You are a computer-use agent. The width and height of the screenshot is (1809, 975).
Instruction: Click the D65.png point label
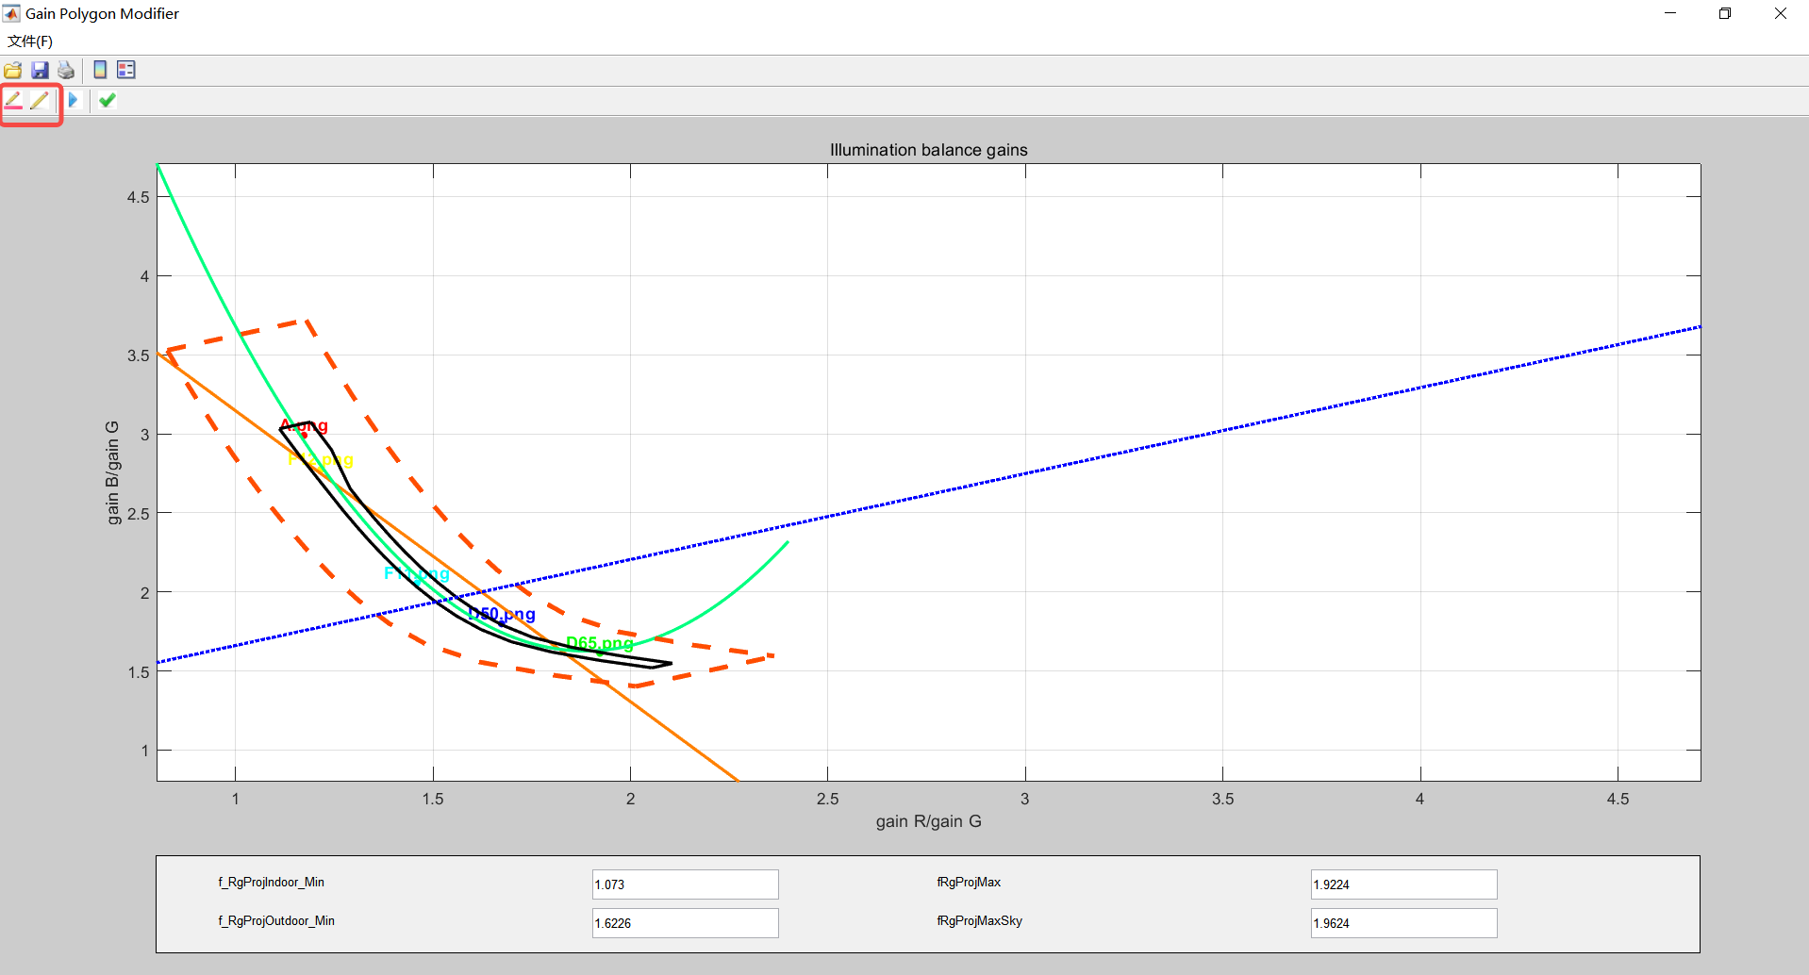[x=600, y=643]
